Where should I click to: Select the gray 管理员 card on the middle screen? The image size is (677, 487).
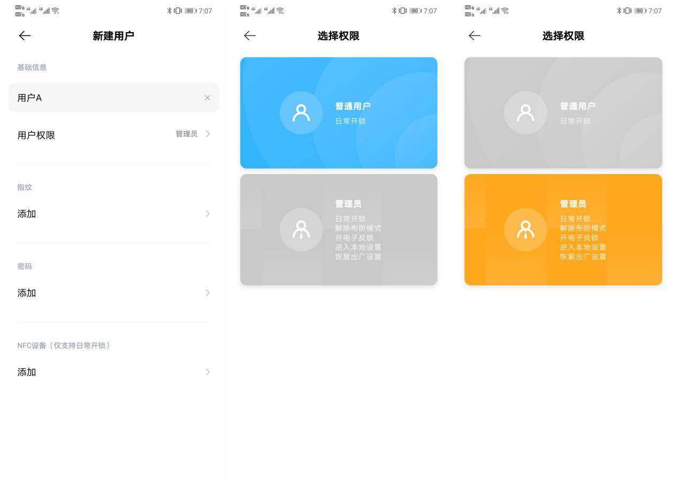point(338,229)
